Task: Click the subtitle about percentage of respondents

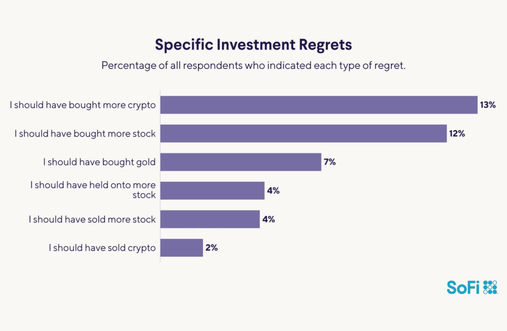Action: click(x=254, y=65)
